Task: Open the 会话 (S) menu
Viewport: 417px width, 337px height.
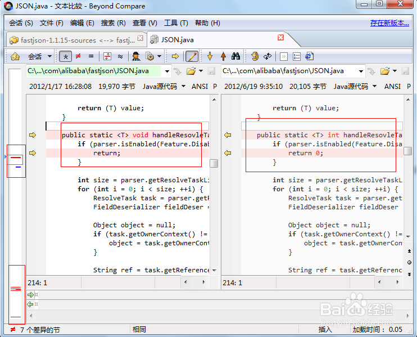Action: tap(21, 23)
